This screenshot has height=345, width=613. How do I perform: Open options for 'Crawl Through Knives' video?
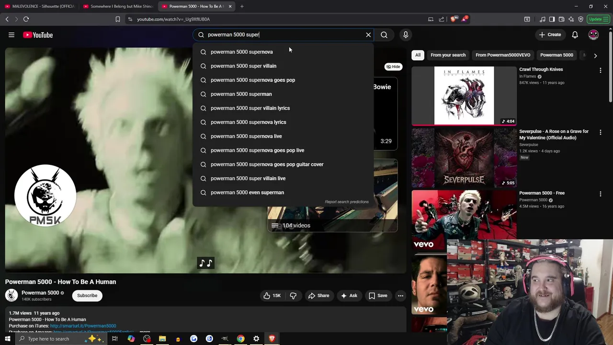(x=600, y=70)
